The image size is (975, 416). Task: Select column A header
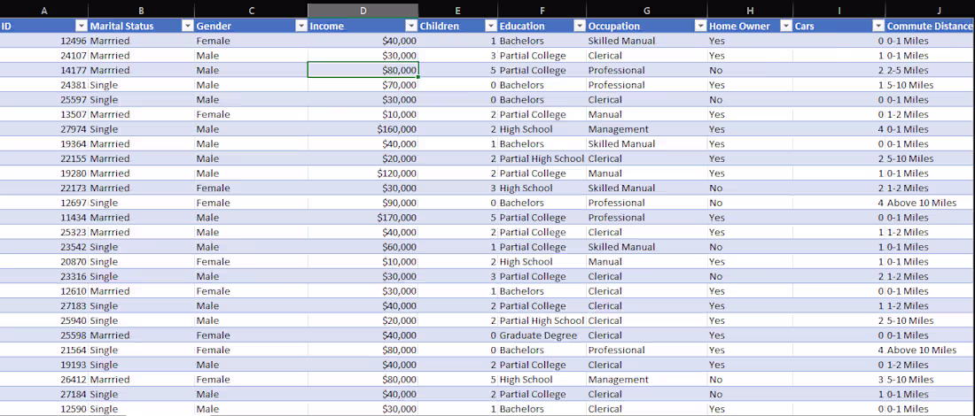pos(43,10)
